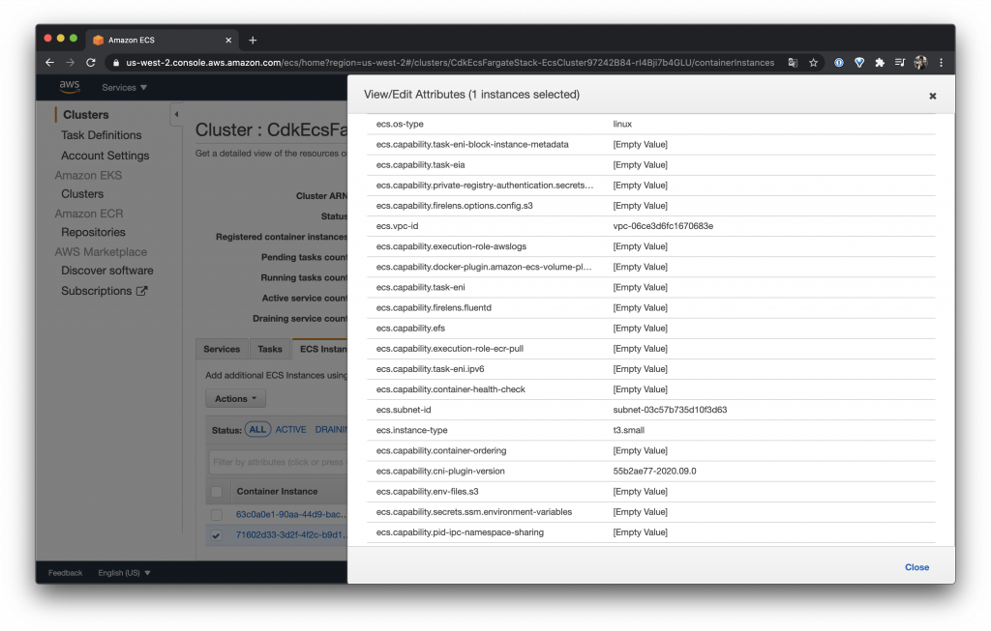Image resolution: width=991 pixels, height=631 pixels.
Task: Click the ecs.capability.task-eia attribute name
Action: (x=420, y=164)
